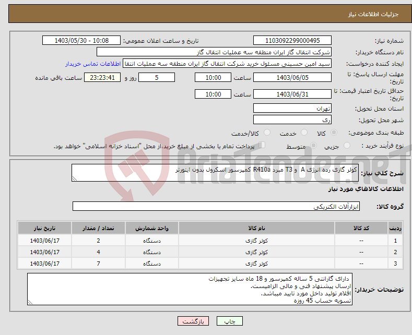Click the واحد شمارش column header
This screenshot has width=412, height=335.
(152, 228)
